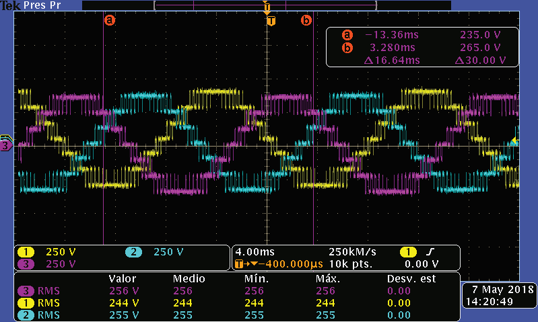
Task: Click the trigger source channel 1 badge
Action: coord(408,252)
